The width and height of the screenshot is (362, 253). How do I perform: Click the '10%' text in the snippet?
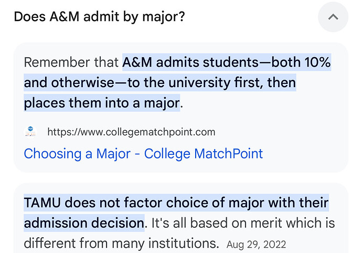(317, 62)
